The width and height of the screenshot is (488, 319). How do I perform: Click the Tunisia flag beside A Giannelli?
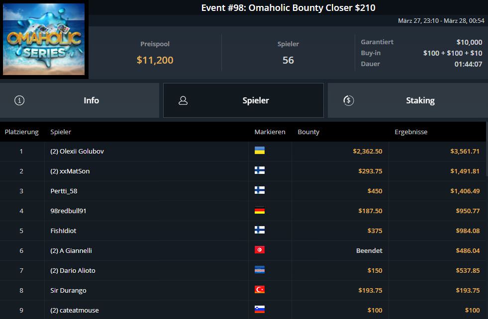point(259,250)
